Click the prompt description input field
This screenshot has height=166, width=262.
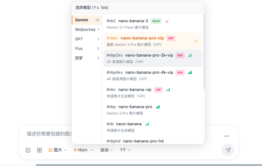pyautogui.click(x=49, y=134)
